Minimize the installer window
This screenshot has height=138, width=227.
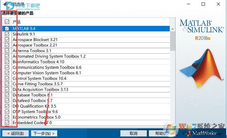[189, 4]
